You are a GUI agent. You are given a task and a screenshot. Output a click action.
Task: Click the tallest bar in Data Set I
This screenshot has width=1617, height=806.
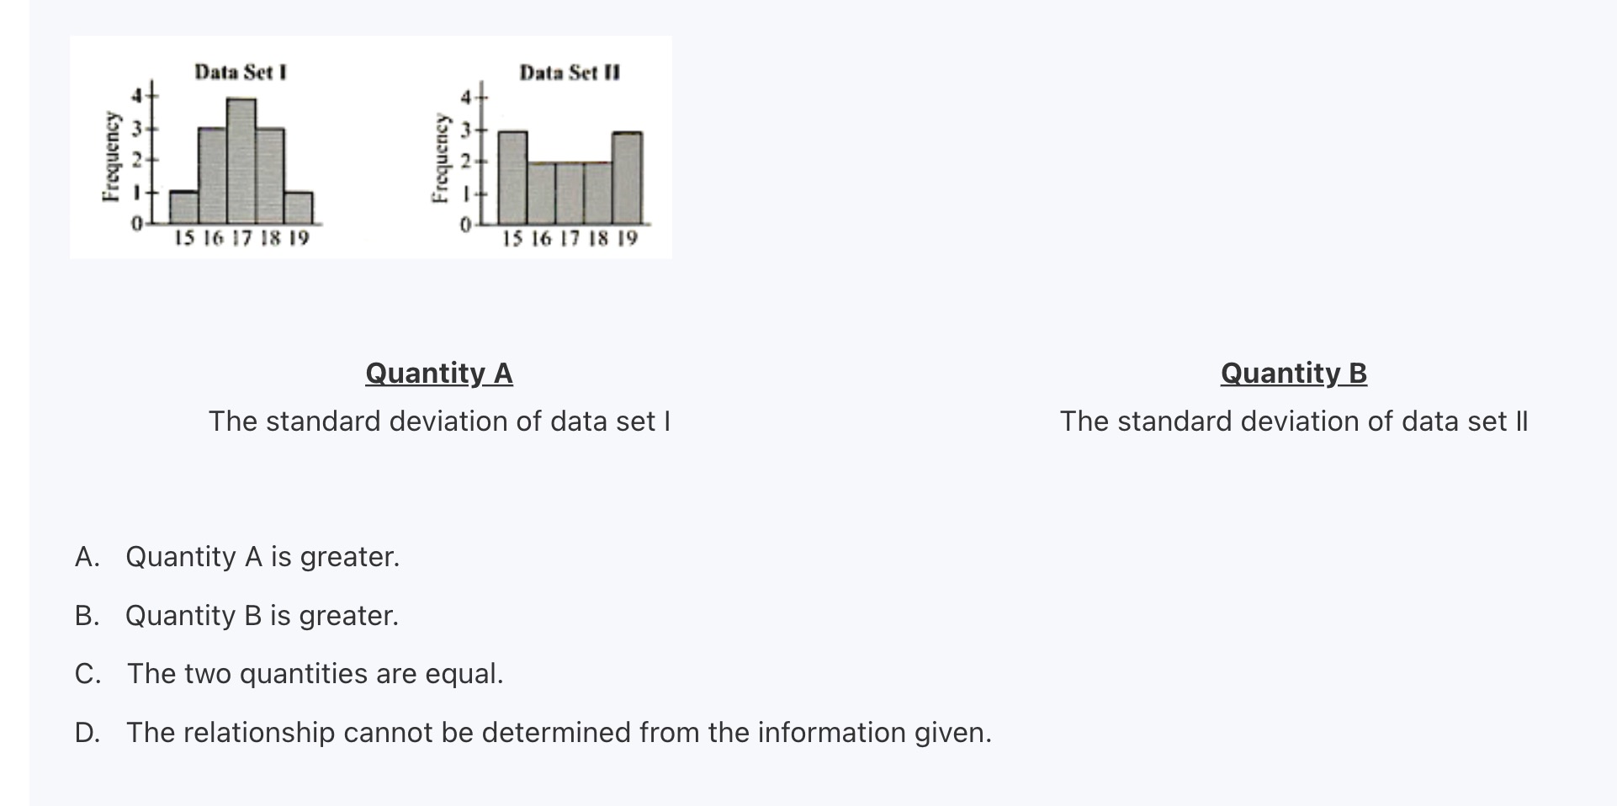(241, 160)
